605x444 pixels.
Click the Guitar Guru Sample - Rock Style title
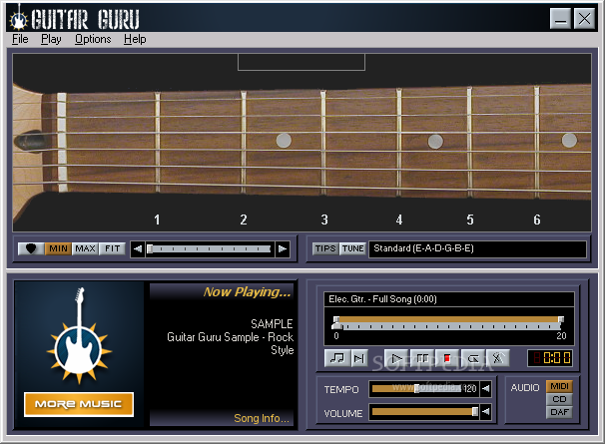(x=231, y=343)
